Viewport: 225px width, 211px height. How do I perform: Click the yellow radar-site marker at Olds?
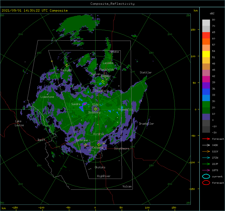point(95,109)
